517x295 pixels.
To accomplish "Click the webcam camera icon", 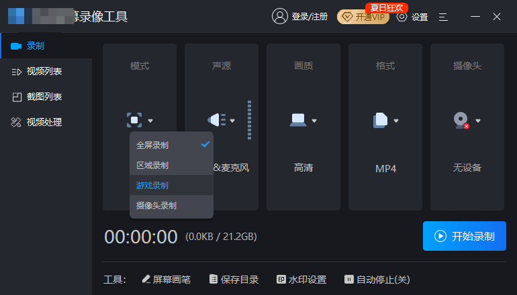I will click(461, 121).
